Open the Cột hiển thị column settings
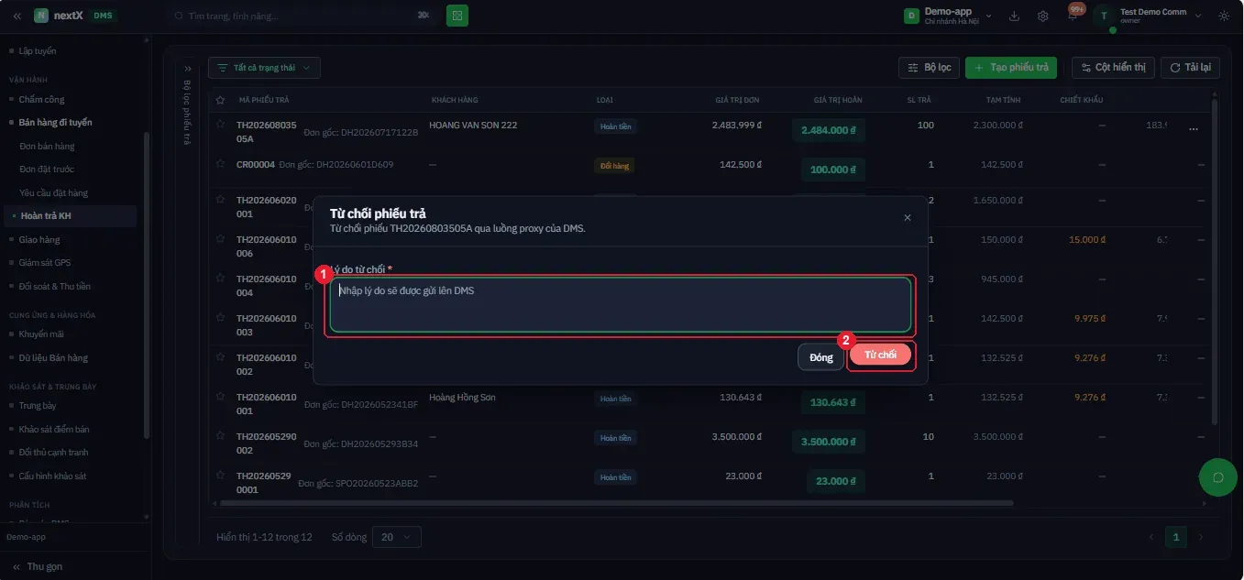Screen dimensions: 1244x580 1113,68
